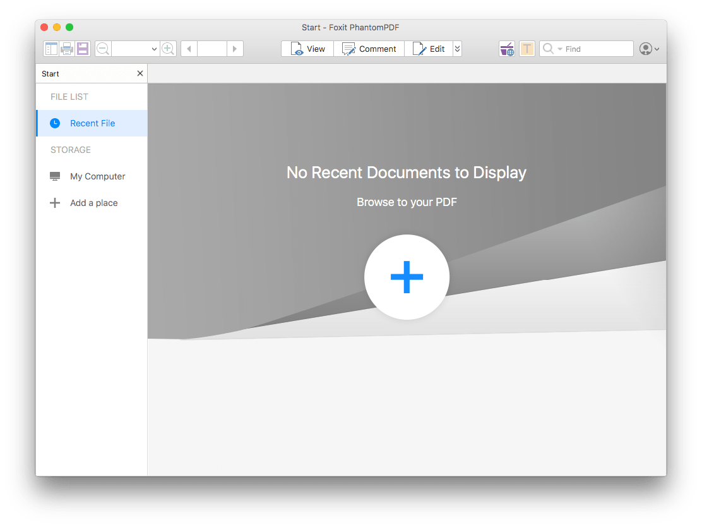The height and width of the screenshot is (527, 702).
Task: Click the Previous Page arrow button
Action: tap(188, 49)
